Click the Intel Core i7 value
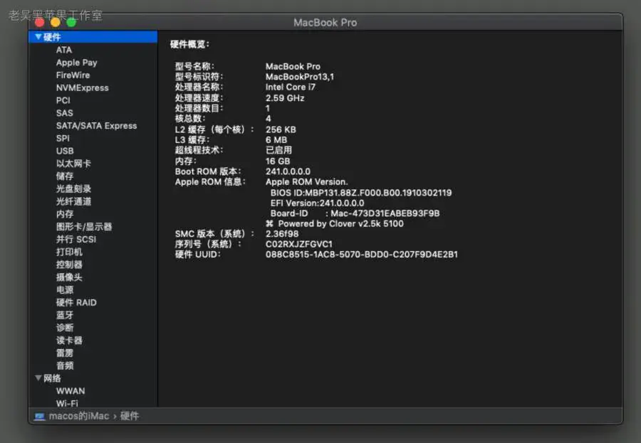This screenshot has height=443, width=641. tap(291, 87)
